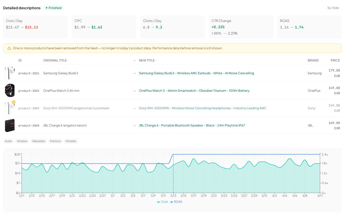Toggle the ROAS series in the chart legend
The height and width of the screenshot is (216, 345).
(x=176, y=202)
